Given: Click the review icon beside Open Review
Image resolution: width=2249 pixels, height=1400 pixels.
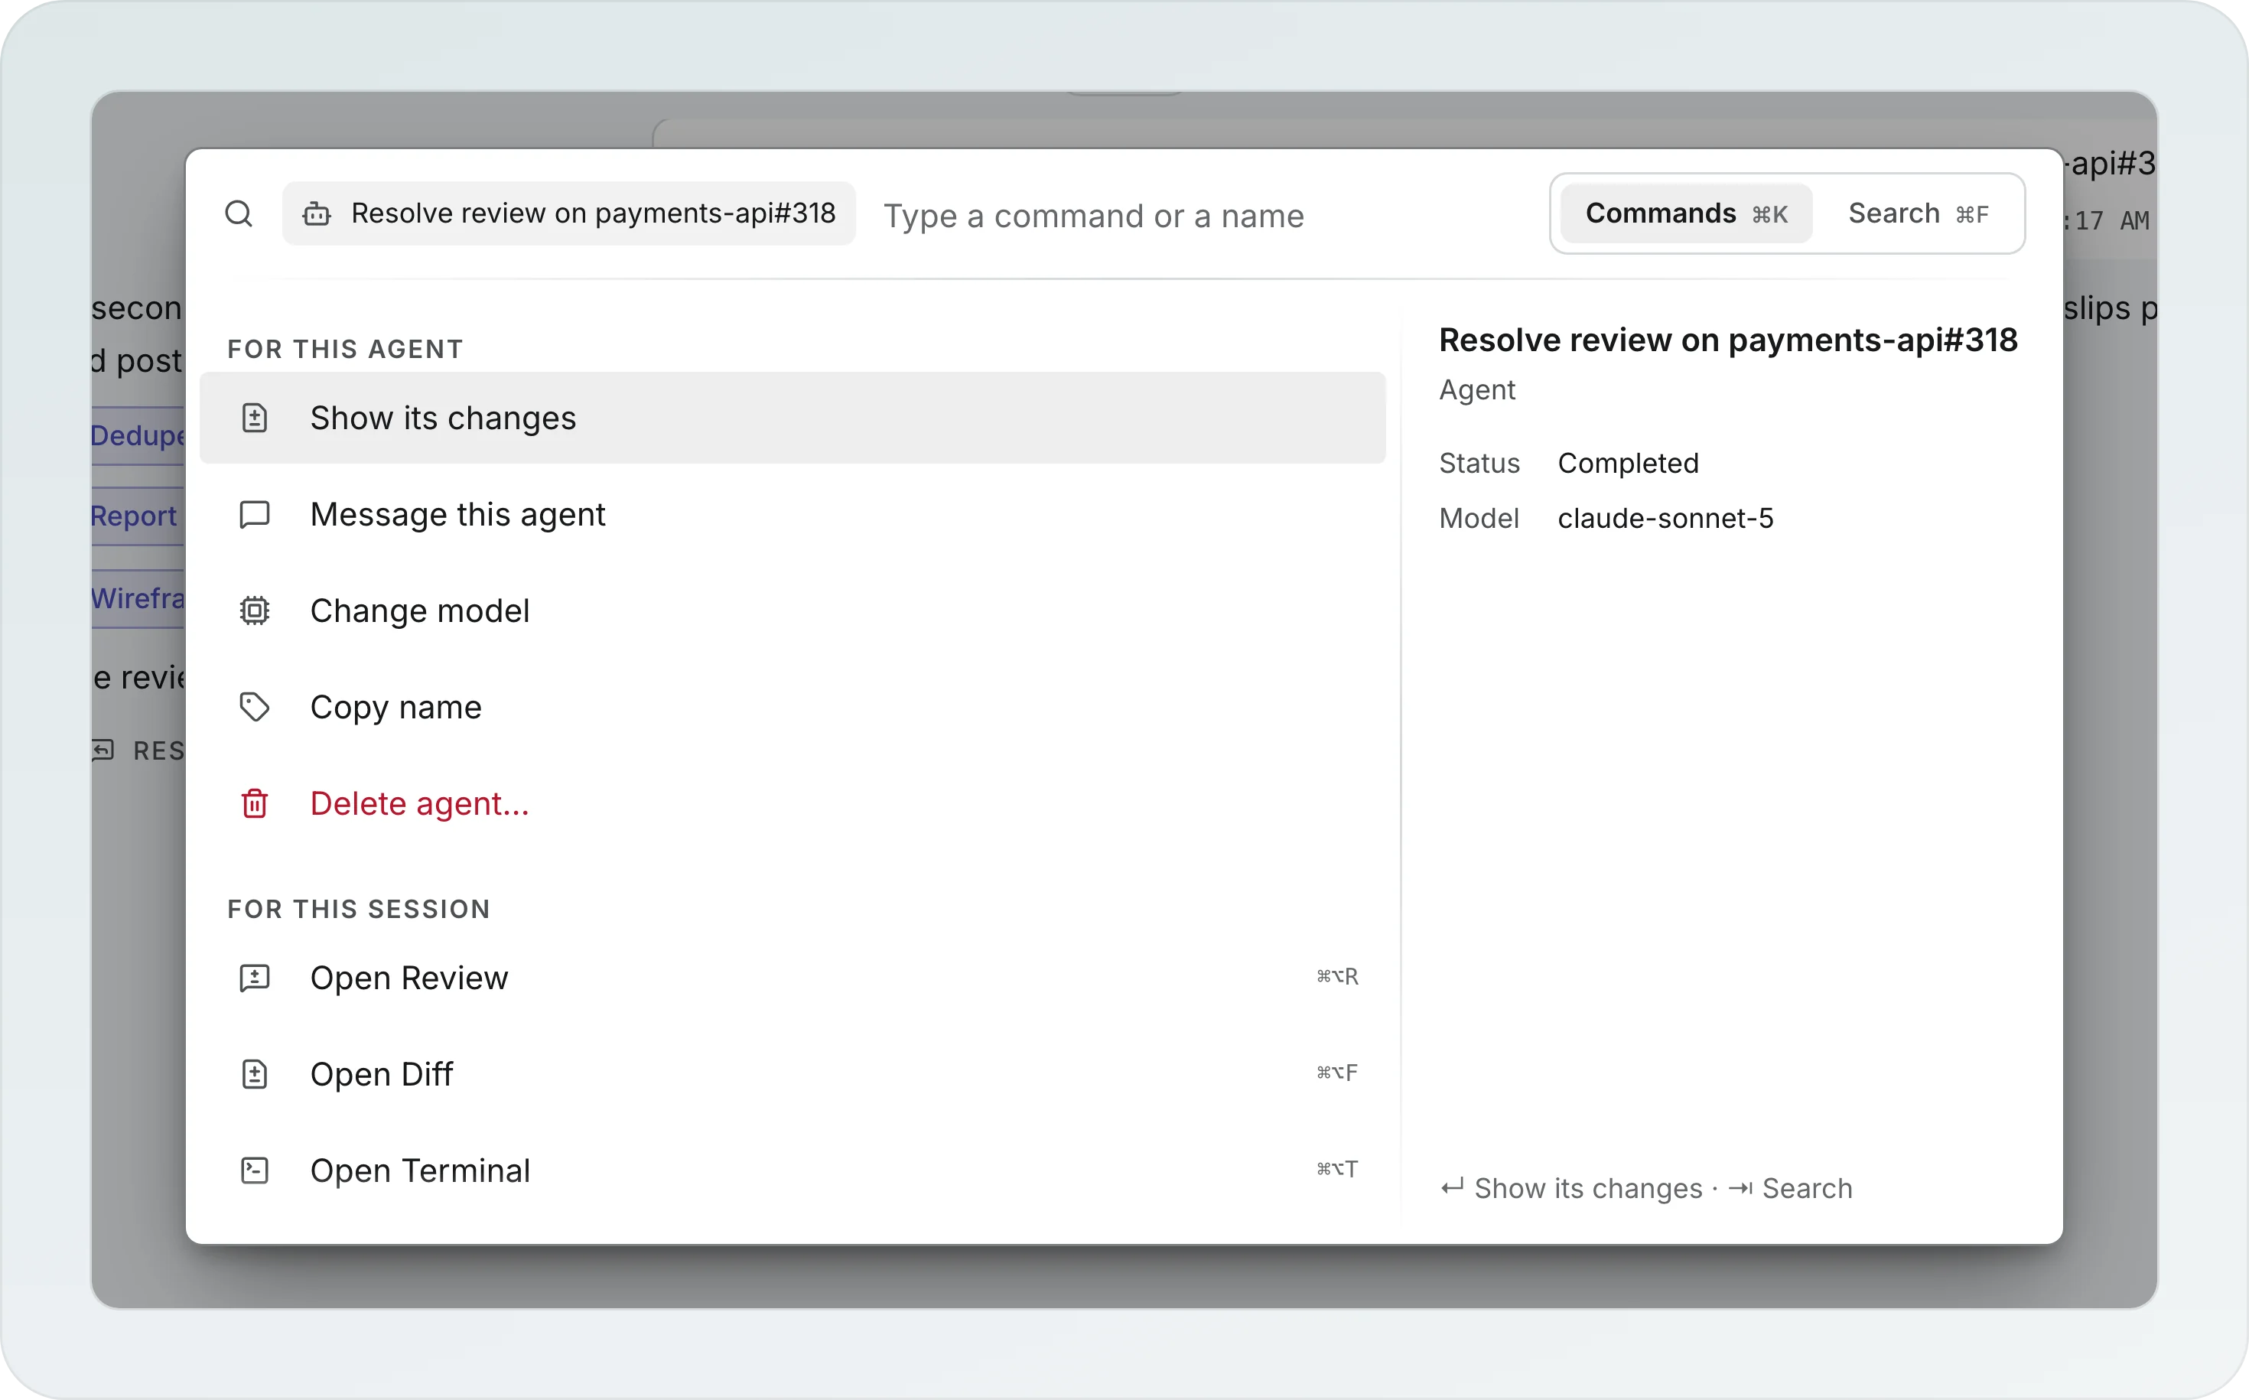Looking at the screenshot, I should [x=255, y=978].
